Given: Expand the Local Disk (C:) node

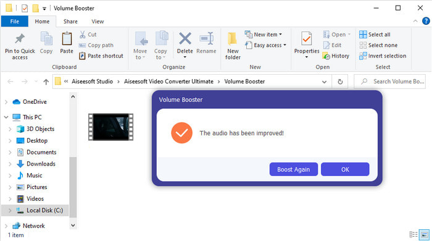Looking at the screenshot, I should 10,210.
